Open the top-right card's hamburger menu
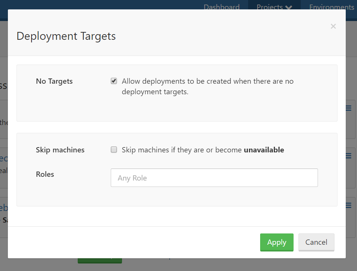Screen dimensions: 357x271 (x=348, y=108)
